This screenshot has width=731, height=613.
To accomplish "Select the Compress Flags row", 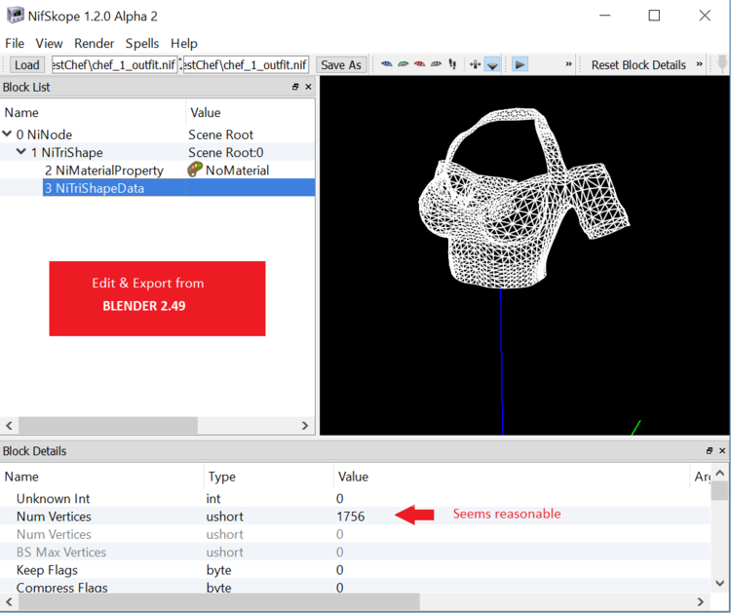I will tap(355, 587).
